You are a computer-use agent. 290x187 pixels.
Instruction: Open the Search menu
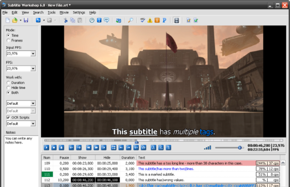point(38,12)
